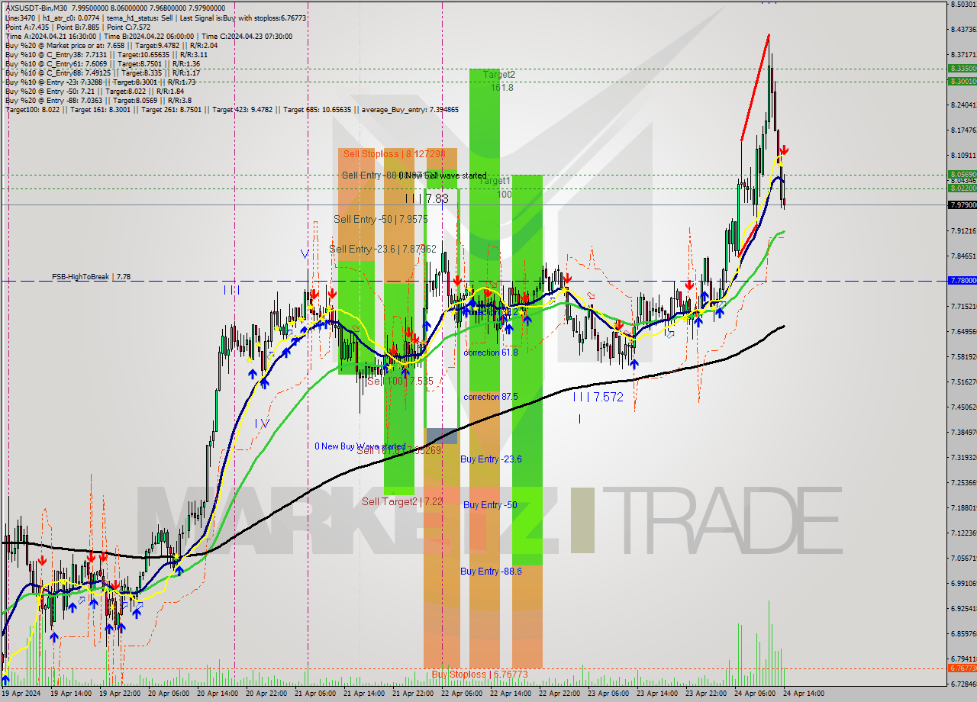
Task: Click the '19 Apr 2024' time axis label
Action: click(x=21, y=694)
